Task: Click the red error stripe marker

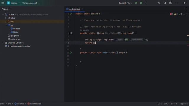Action: pos(188,45)
